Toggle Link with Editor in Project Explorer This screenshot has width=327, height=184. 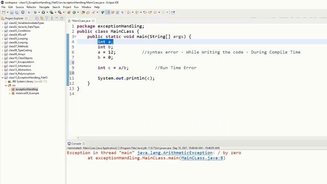tap(42, 18)
